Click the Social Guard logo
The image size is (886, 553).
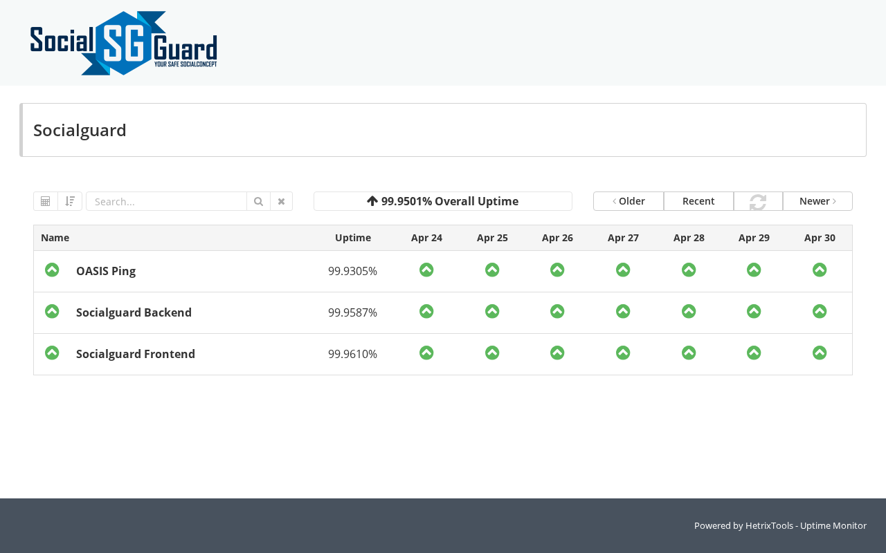123,43
